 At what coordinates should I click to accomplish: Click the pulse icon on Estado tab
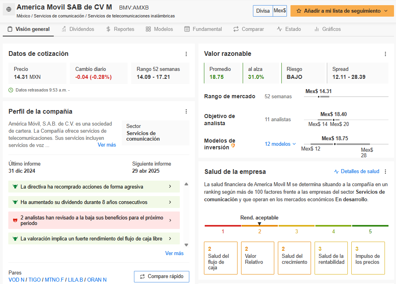279,29
